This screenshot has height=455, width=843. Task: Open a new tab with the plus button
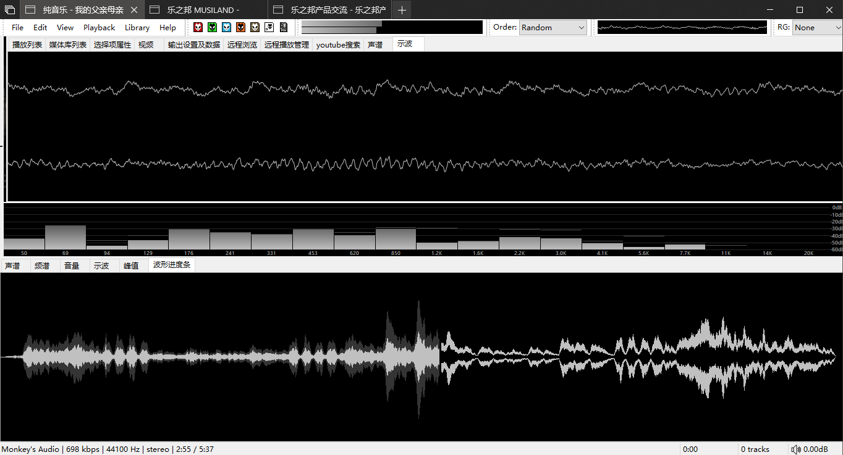point(402,10)
